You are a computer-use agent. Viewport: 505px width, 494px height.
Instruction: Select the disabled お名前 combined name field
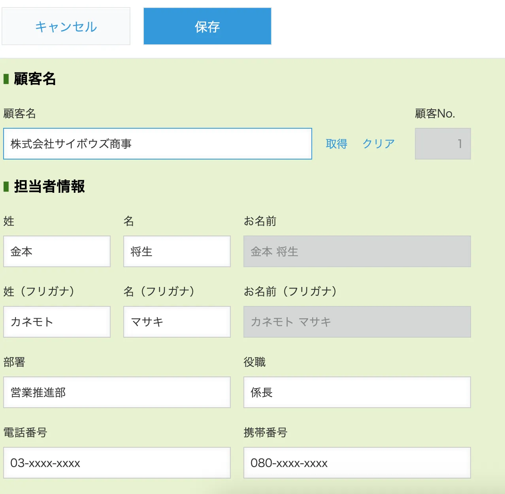[x=357, y=251]
